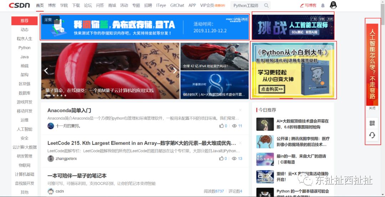Select first carousel indicator dot
The width and height of the screenshot is (385, 197).
(48, 95)
